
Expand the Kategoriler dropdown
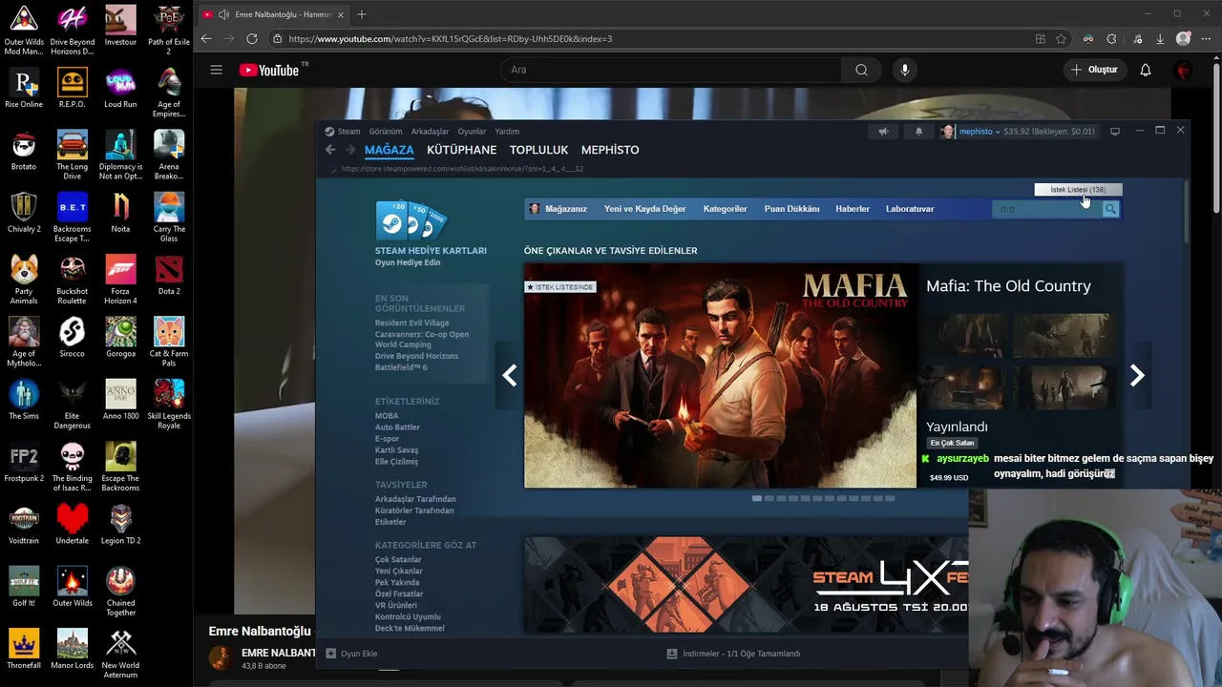point(725,209)
